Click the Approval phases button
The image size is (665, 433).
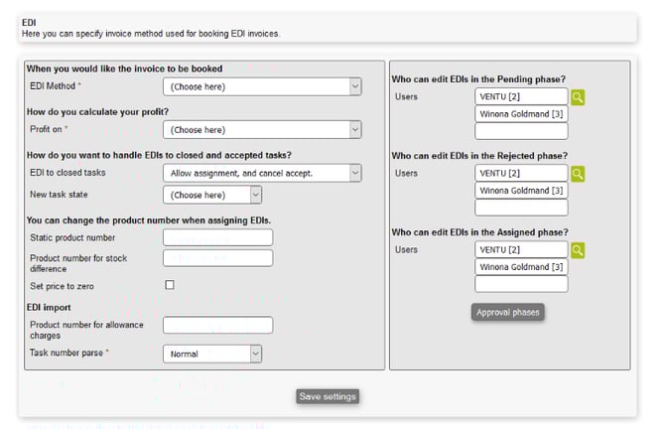(508, 312)
